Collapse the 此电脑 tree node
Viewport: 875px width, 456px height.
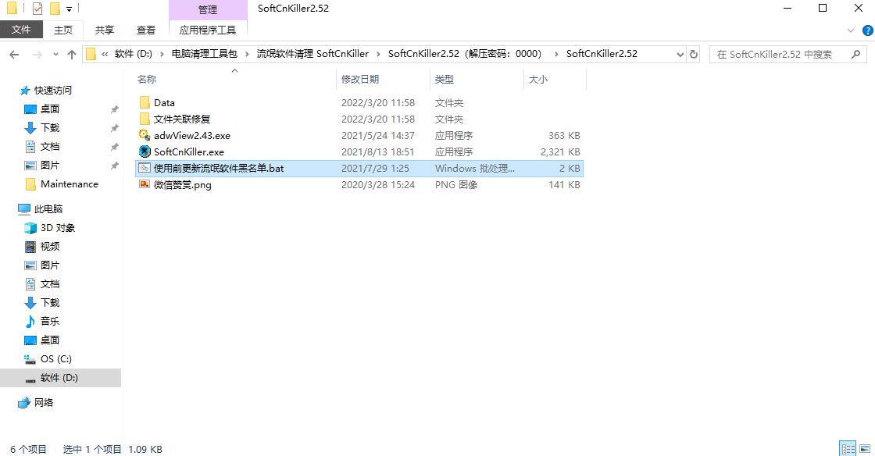[x=12, y=209]
